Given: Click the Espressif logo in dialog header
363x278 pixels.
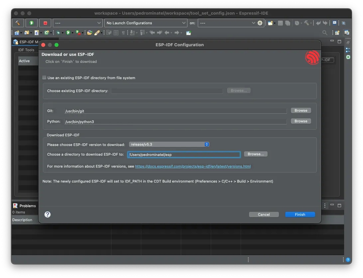Looking at the screenshot, I should (x=312, y=58).
